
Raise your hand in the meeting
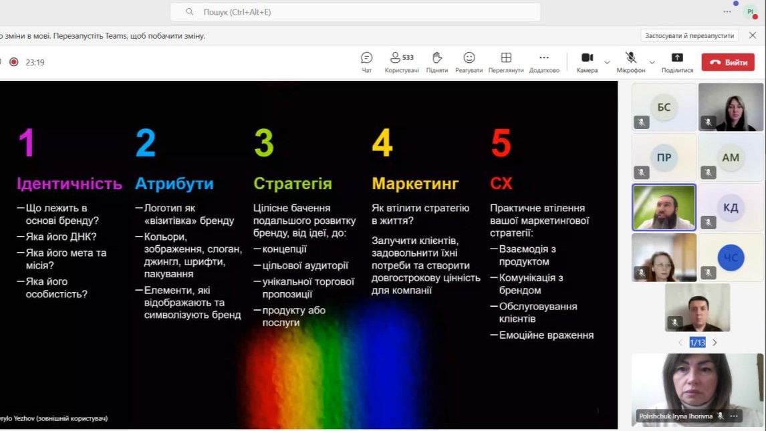pyautogui.click(x=436, y=58)
